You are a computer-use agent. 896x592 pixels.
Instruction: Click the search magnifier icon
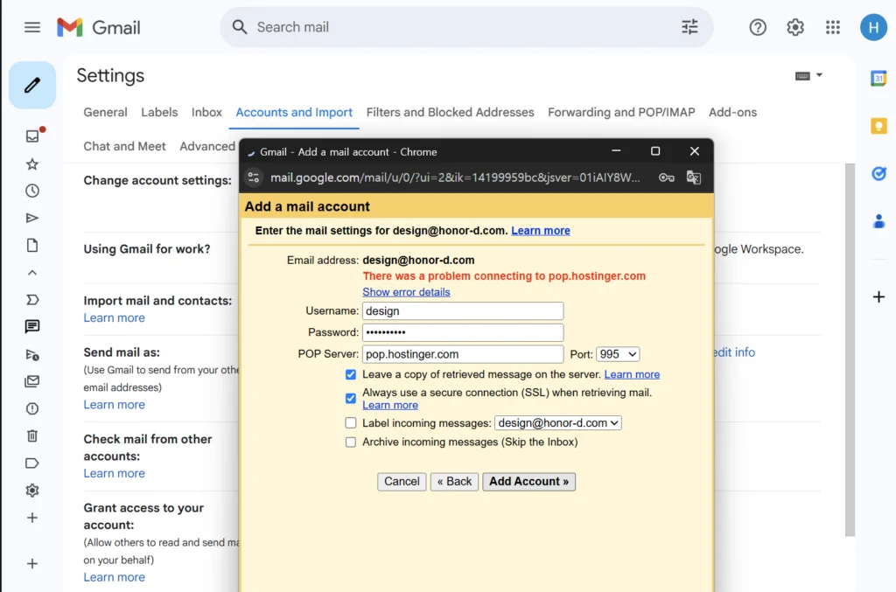point(240,27)
